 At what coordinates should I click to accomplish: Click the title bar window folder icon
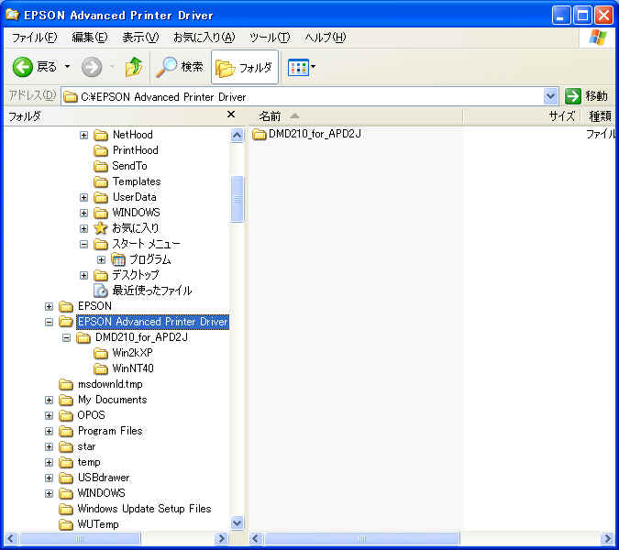pyautogui.click(x=12, y=15)
